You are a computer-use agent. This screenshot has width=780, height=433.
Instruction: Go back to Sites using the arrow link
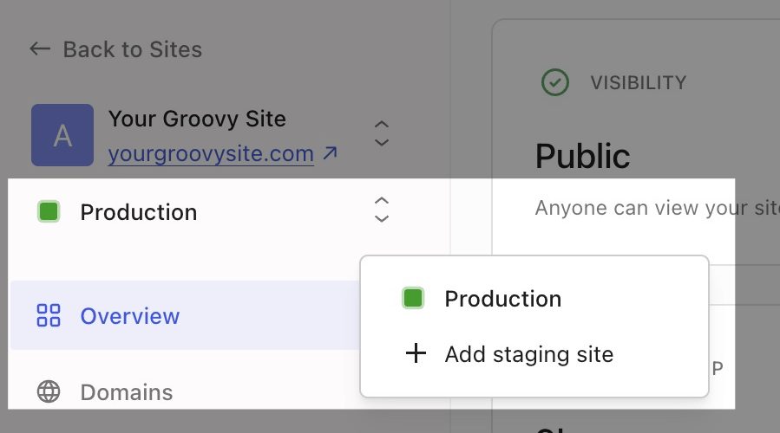pyautogui.click(x=115, y=49)
